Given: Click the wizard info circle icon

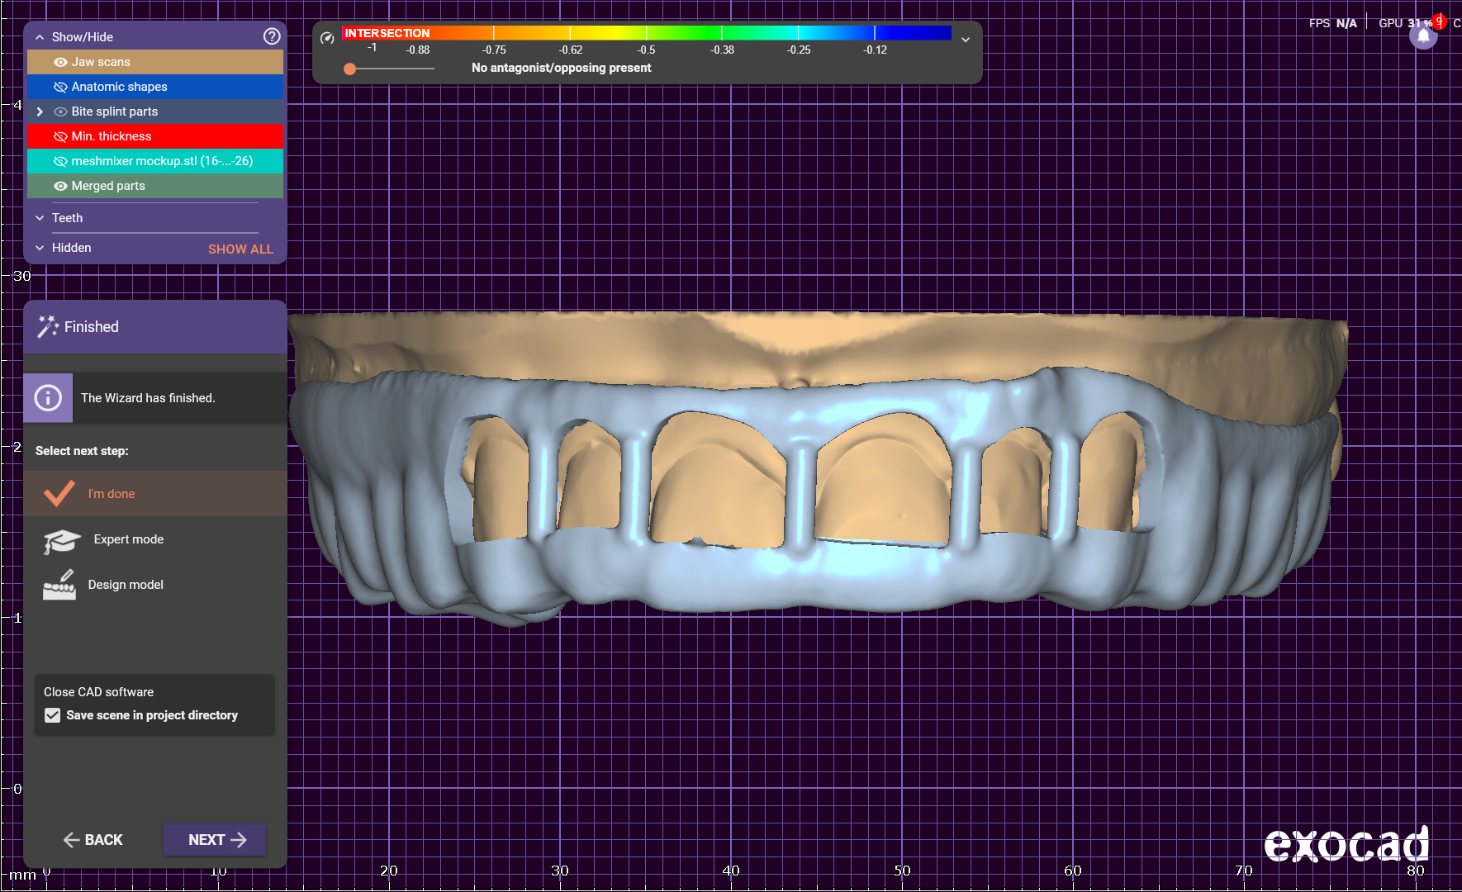Looking at the screenshot, I should pyautogui.click(x=48, y=398).
